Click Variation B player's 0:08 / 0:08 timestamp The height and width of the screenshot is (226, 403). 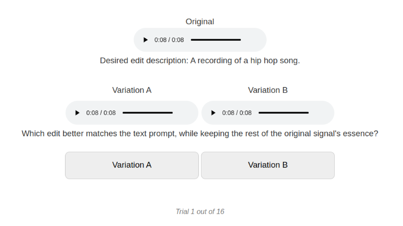click(237, 113)
